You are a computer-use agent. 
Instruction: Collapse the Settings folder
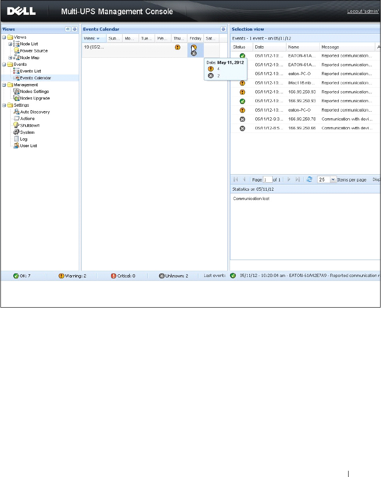(x=4, y=105)
